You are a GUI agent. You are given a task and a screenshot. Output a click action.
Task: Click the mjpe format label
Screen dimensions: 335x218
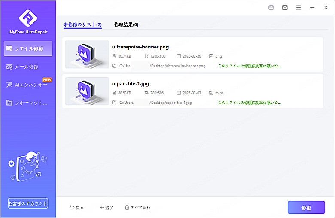[219, 93]
